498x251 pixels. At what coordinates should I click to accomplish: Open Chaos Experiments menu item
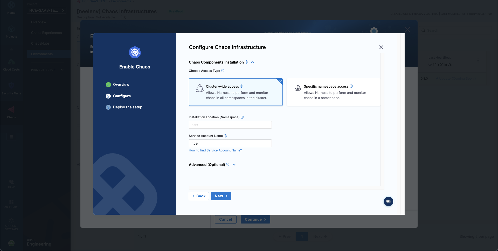(x=46, y=33)
